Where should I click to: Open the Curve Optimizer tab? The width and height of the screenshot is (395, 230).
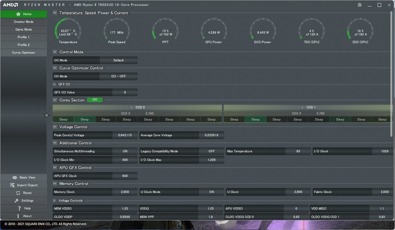(24, 52)
